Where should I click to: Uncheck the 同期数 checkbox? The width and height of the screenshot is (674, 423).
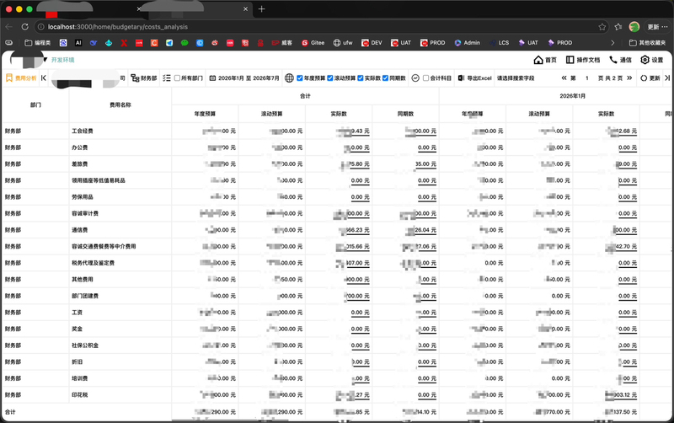[x=386, y=78]
